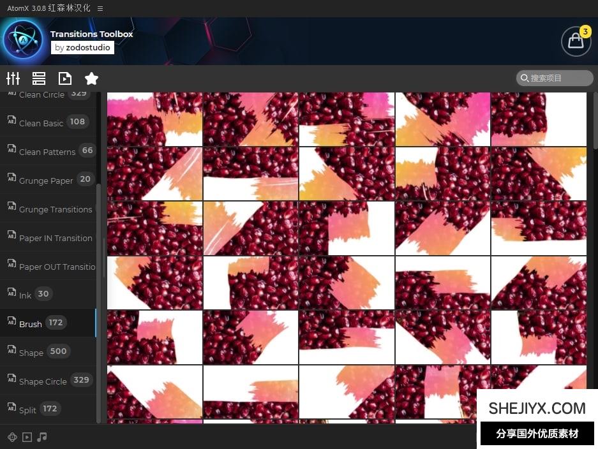Screen dimensions: 598x449
Task: Show favorites with the star icon
Action: coord(91,78)
